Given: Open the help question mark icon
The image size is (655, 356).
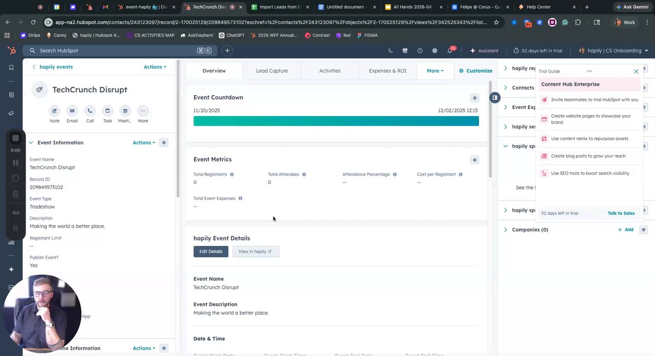Looking at the screenshot, I should (420, 51).
